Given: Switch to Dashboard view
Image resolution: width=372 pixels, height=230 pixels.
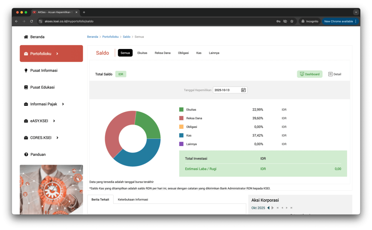Looking at the screenshot, I should tap(310, 74).
